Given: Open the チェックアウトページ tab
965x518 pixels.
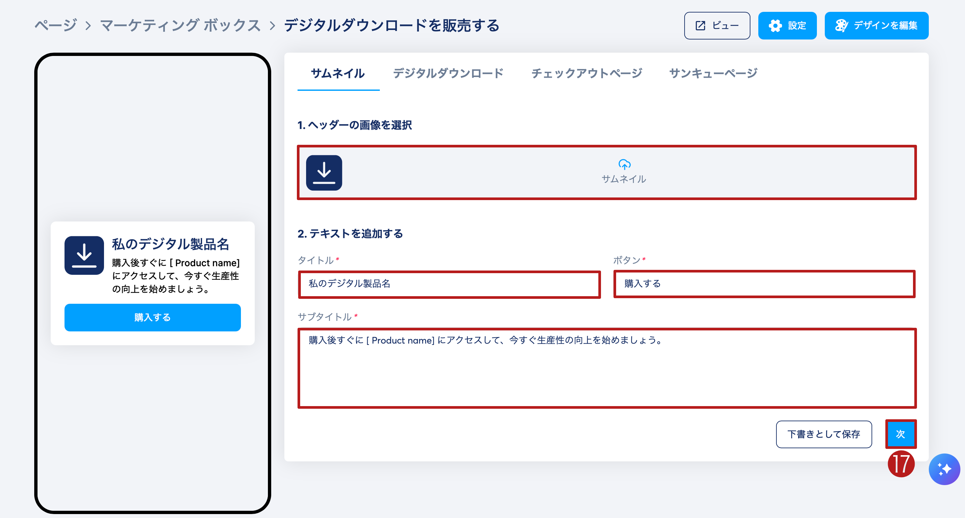Looking at the screenshot, I should point(587,73).
